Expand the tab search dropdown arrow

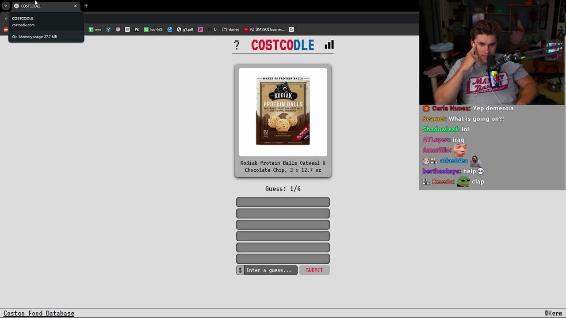[x=6, y=6]
